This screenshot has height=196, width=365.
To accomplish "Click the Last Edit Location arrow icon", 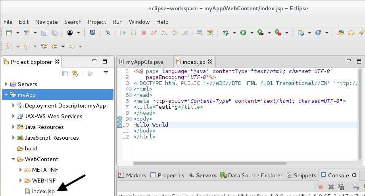I will tap(44, 46).
